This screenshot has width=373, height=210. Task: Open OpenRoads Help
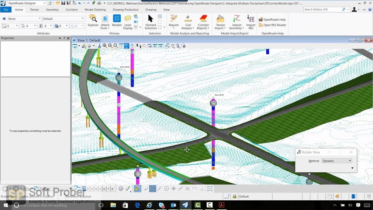(x=272, y=20)
